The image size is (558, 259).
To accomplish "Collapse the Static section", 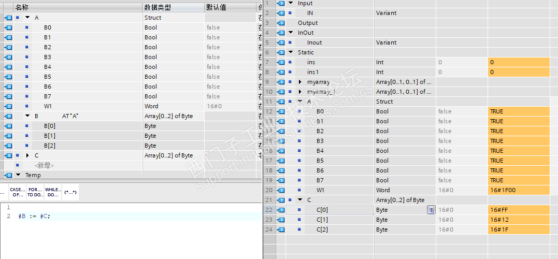I will [291, 52].
